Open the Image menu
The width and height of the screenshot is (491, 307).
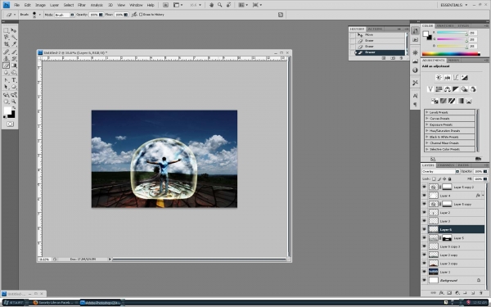coord(40,5)
